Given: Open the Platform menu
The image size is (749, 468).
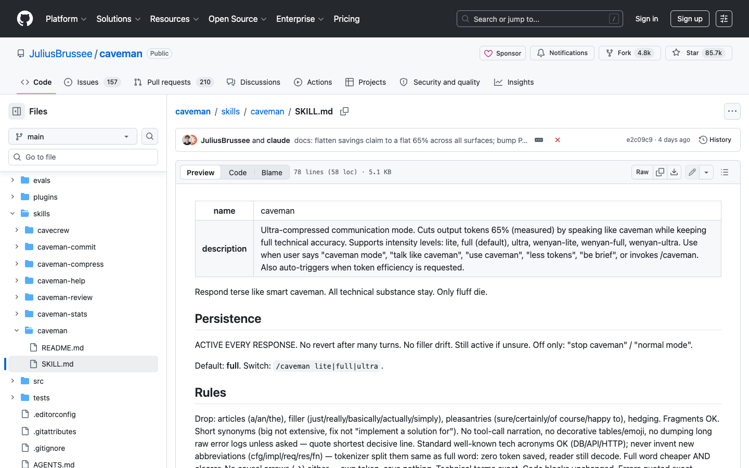Looking at the screenshot, I should pyautogui.click(x=66, y=19).
